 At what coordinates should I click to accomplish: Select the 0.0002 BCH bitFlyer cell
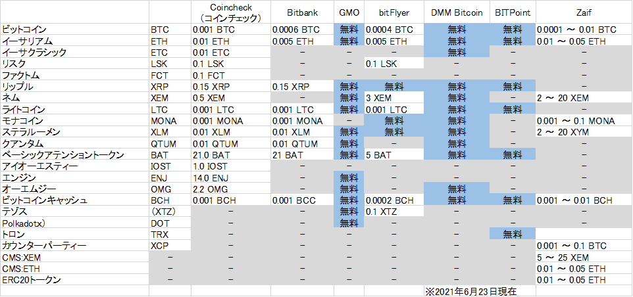394,200
